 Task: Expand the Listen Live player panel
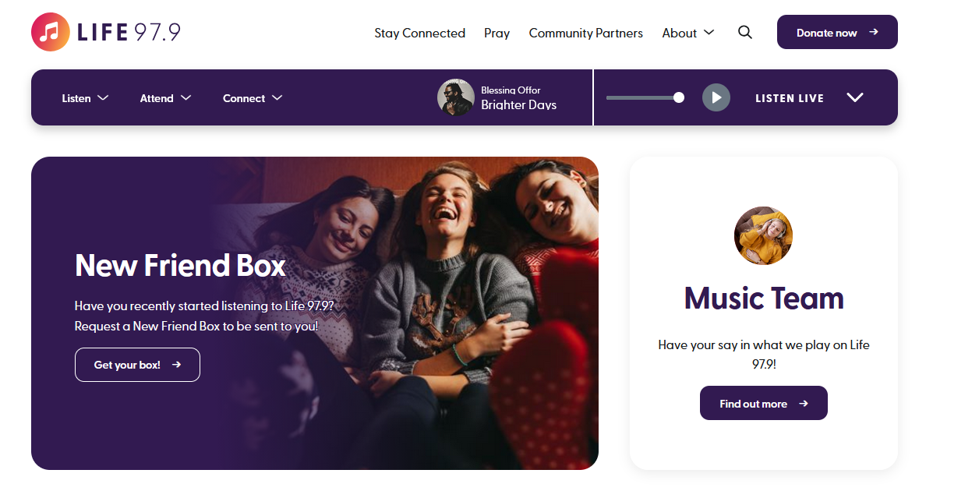tap(854, 97)
